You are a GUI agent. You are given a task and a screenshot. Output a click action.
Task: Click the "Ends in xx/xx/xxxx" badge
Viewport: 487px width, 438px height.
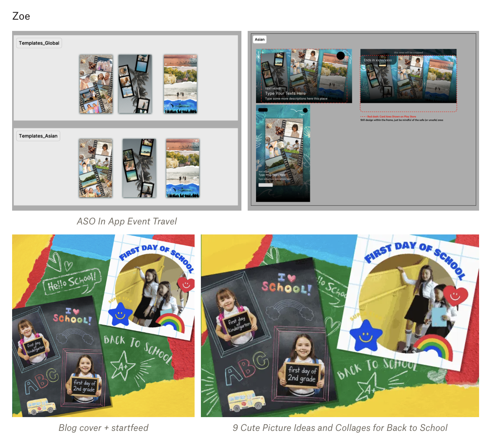click(378, 60)
